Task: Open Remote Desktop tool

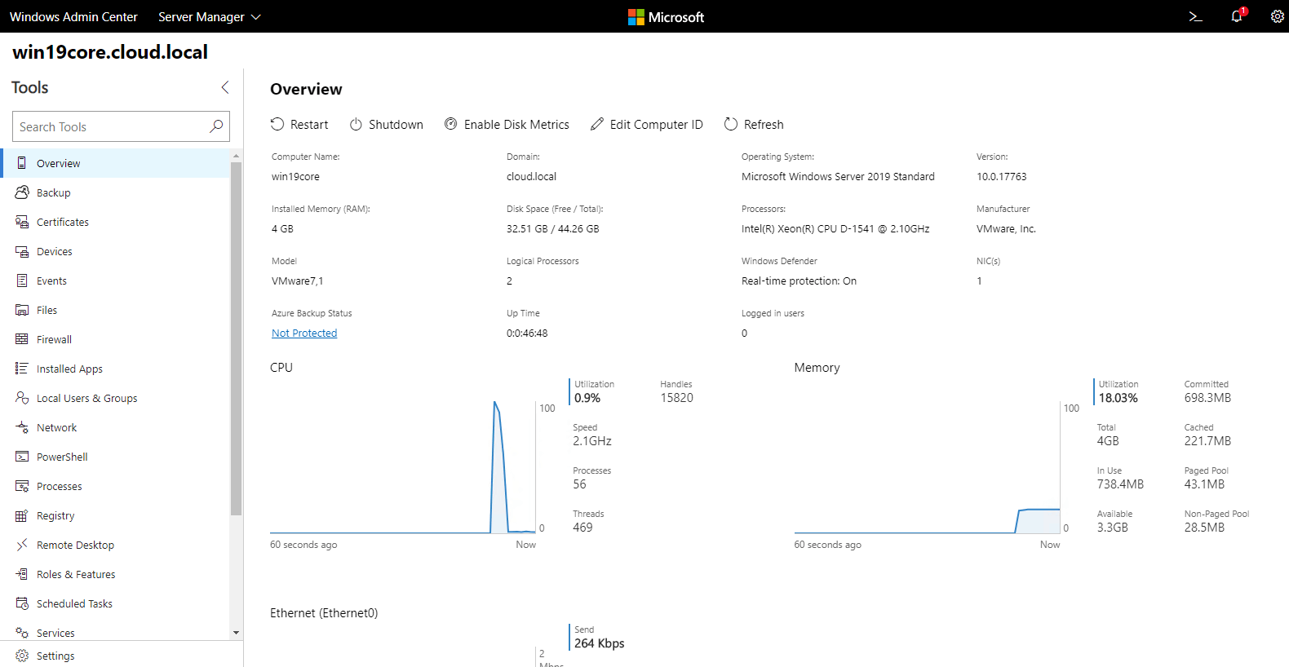Action: 116,545
